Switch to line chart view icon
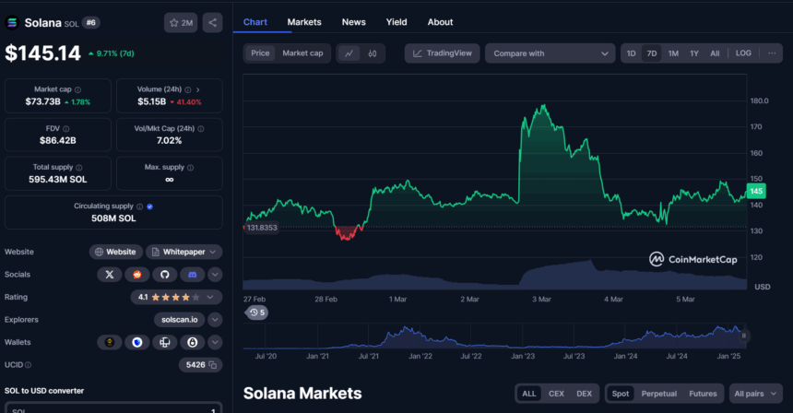This screenshot has height=413, width=793. 349,53
